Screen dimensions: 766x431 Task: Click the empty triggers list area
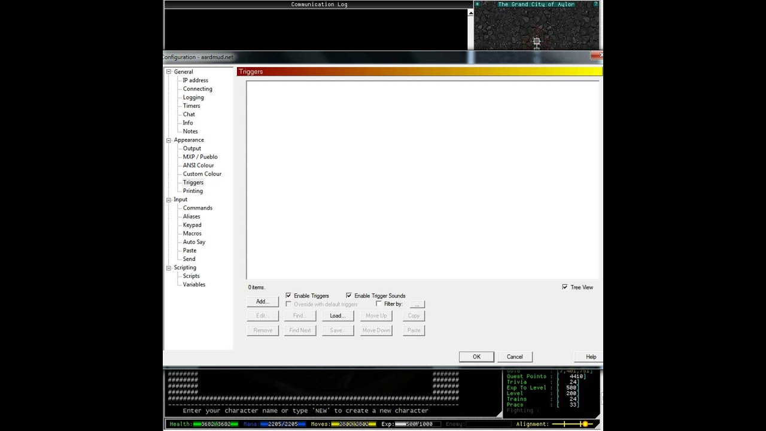point(422,180)
